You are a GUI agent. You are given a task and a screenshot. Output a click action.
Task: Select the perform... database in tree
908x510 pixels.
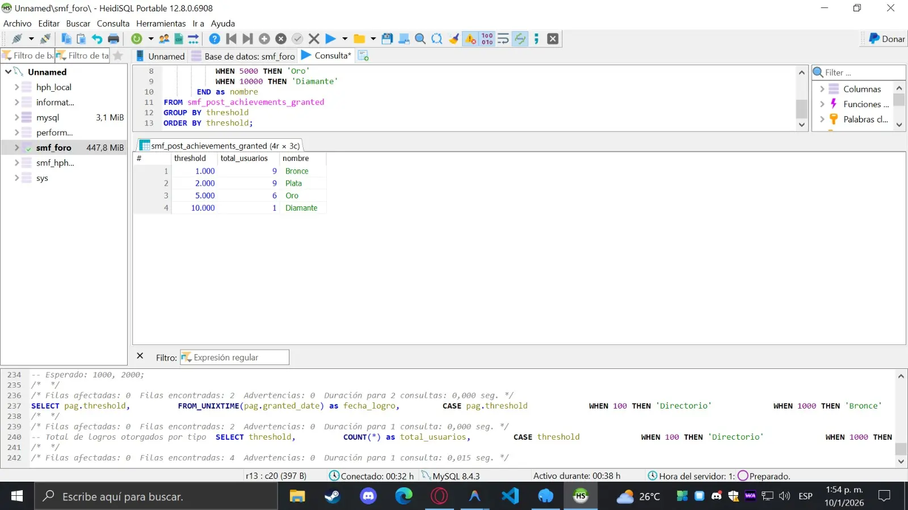coord(54,133)
